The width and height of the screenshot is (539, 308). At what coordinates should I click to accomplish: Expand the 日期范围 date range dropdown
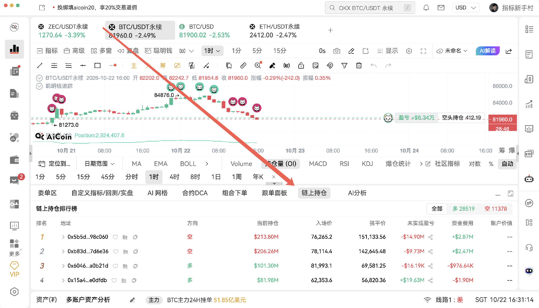(x=100, y=164)
